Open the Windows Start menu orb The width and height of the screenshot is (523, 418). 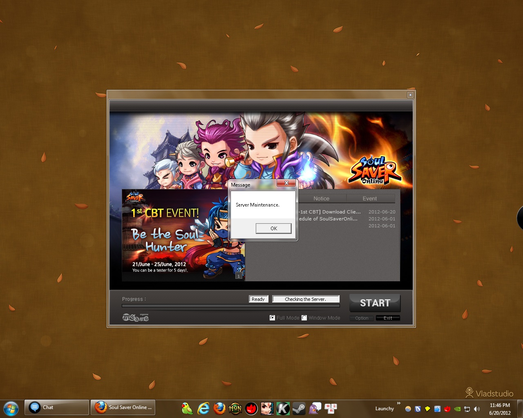pyautogui.click(x=11, y=408)
